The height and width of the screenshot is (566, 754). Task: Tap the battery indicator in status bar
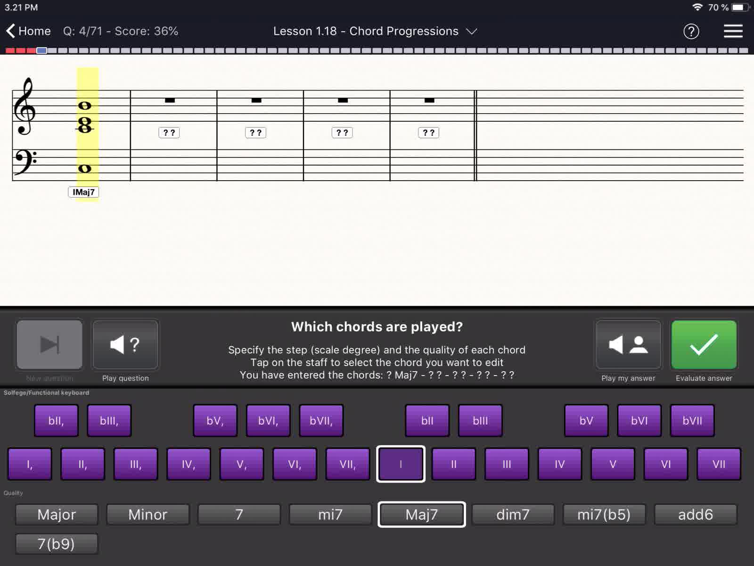741,8
